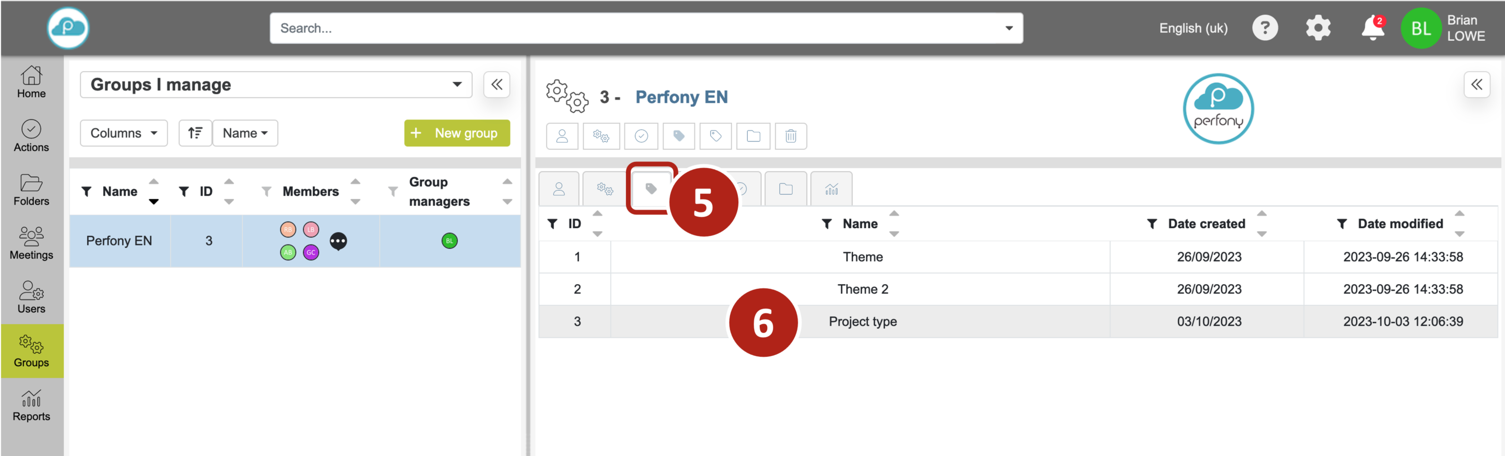The width and height of the screenshot is (1505, 456).
Task: Open the Columns dropdown
Action: 124,133
